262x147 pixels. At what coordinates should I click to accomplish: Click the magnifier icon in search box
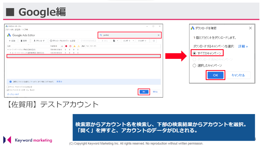click(101, 35)
